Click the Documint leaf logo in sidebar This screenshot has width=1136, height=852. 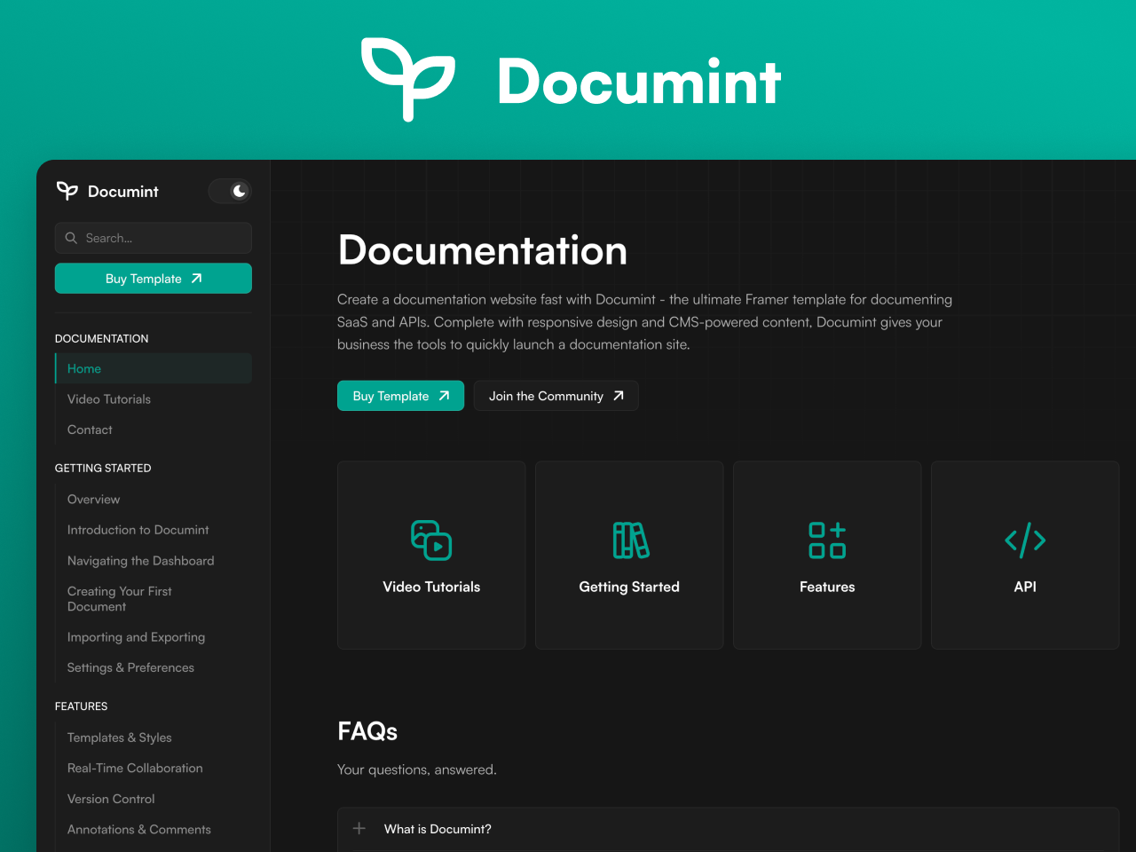point(67,191)
